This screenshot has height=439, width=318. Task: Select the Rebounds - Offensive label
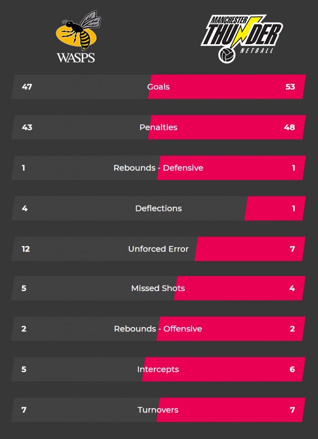pyautogui.click(x=158, y=329)
